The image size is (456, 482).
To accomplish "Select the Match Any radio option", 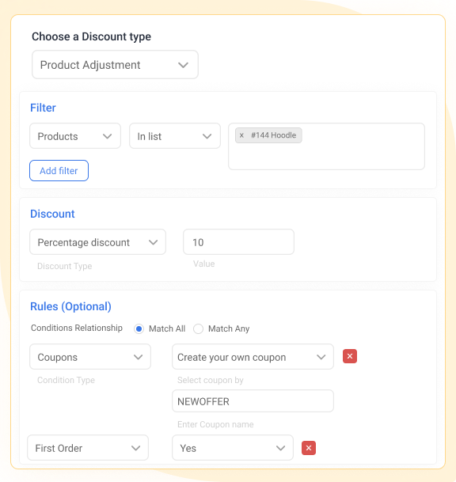I will (199, 328).
